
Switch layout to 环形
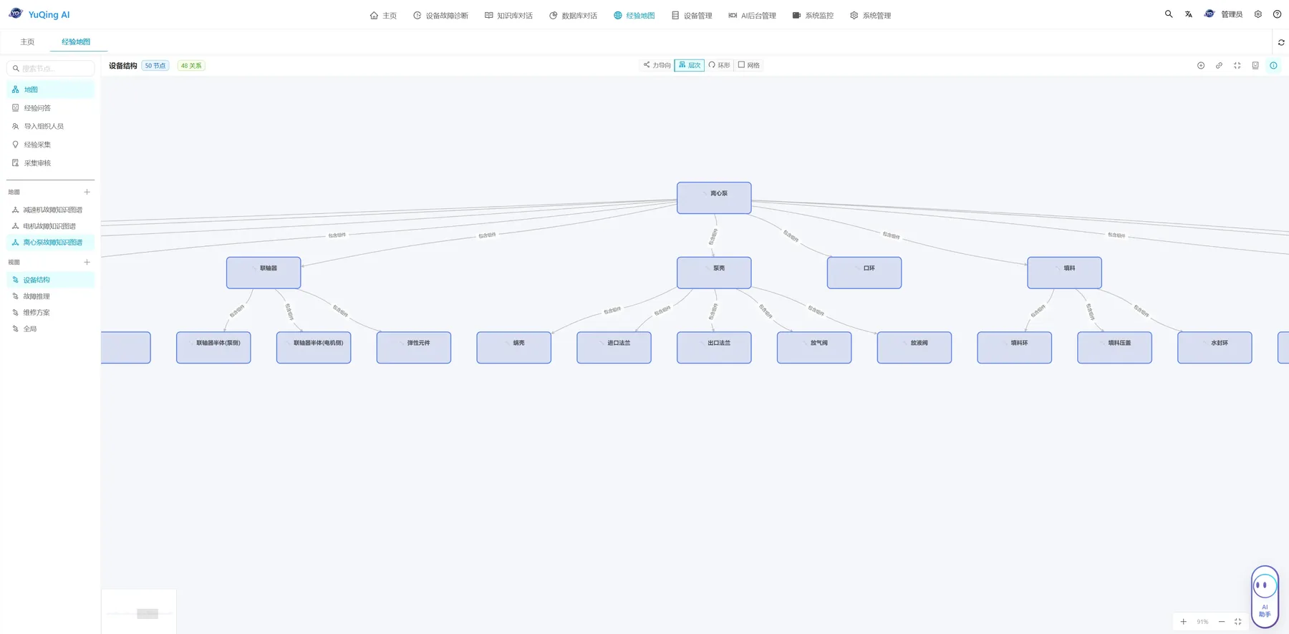pyautogui.click(x=719, y=65)
